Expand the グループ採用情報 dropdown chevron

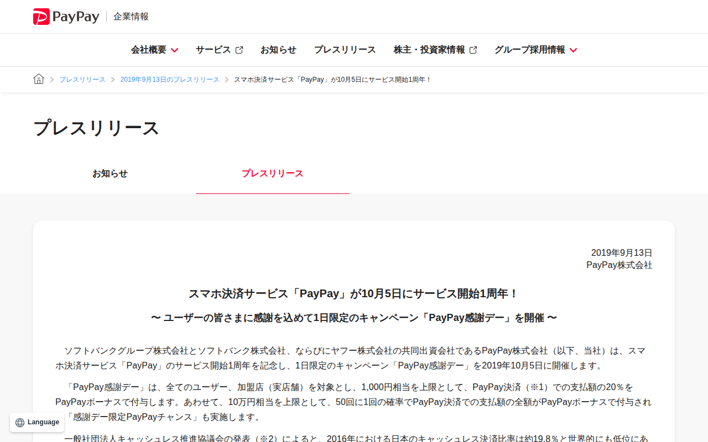click(x=573, y=50)
